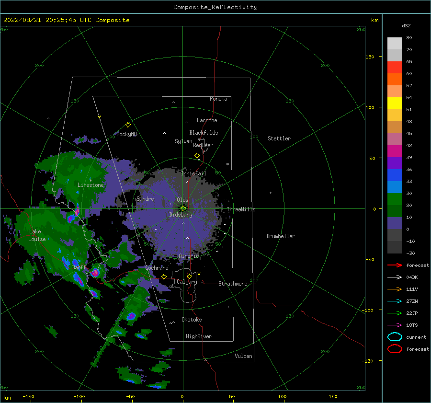Click the red forecast ellipse icon

395,349
